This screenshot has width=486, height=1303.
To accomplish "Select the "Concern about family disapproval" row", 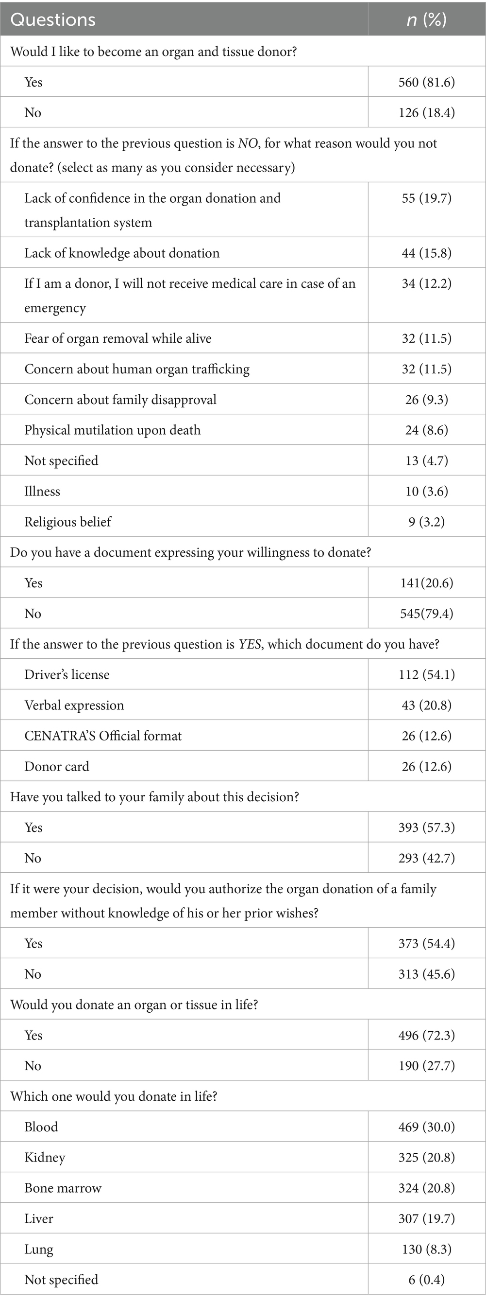I will pos(120,400).
